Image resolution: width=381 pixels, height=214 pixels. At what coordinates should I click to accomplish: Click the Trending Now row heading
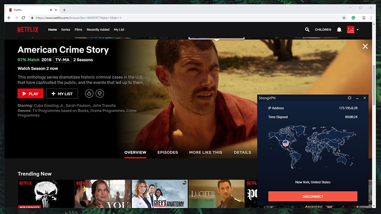coord(35,174)
